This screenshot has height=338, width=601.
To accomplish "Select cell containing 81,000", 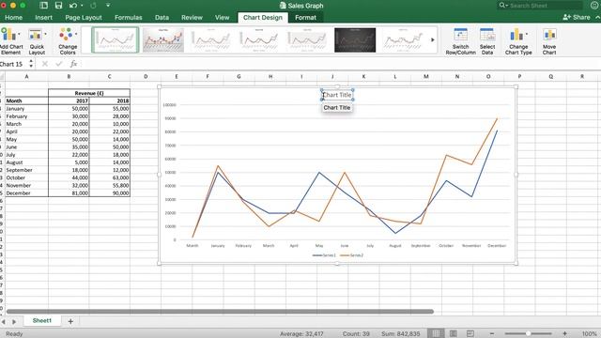I will point(69,193).
